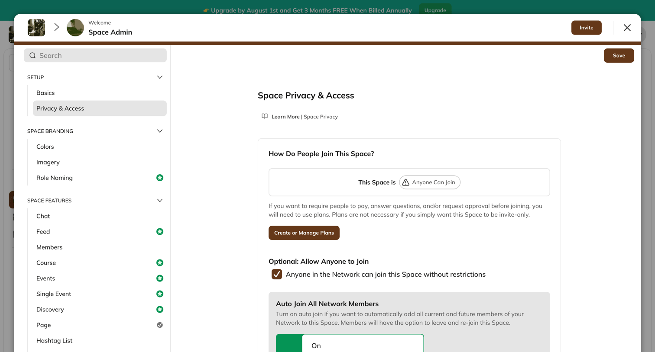
Task: Click the Anyone Can Join status pill
Action: 430,182
